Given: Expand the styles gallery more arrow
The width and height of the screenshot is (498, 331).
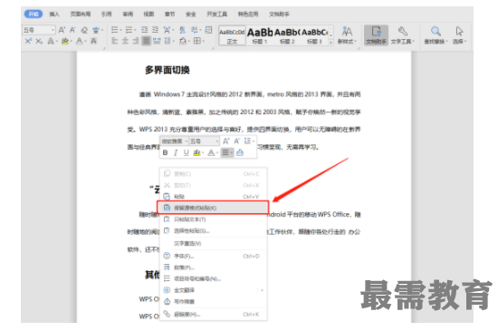Looking at the screenshot, I should point(330,43).
